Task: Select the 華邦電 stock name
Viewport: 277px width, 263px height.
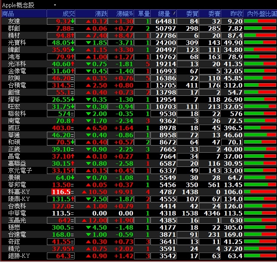Action: [x=17, y=185]
